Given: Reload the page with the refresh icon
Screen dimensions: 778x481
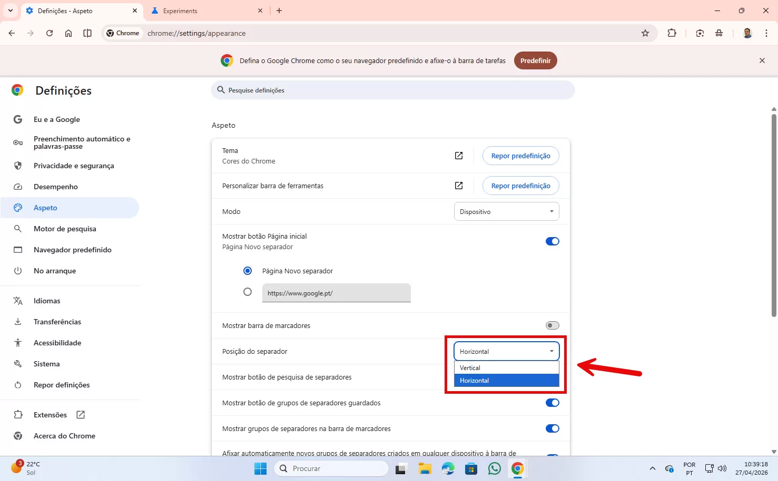Looking at the screenshot, I should 50,33.
